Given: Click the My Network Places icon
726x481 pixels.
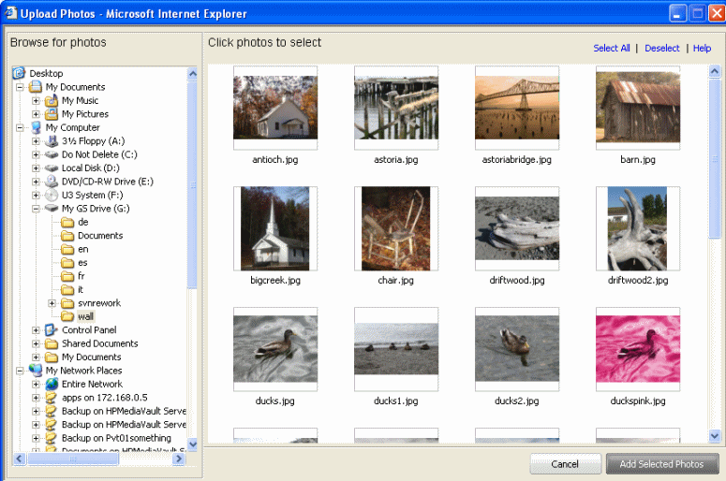Looking at the screenshot, I should 36,371.
